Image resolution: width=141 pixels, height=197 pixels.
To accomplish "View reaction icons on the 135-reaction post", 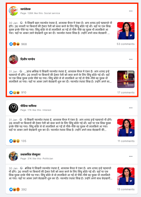I will coord(14,141).
